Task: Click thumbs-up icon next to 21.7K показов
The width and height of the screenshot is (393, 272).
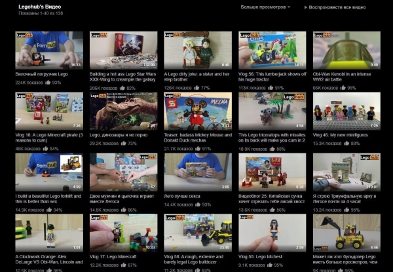Action: pyautogui.click(x=198, y=148)
